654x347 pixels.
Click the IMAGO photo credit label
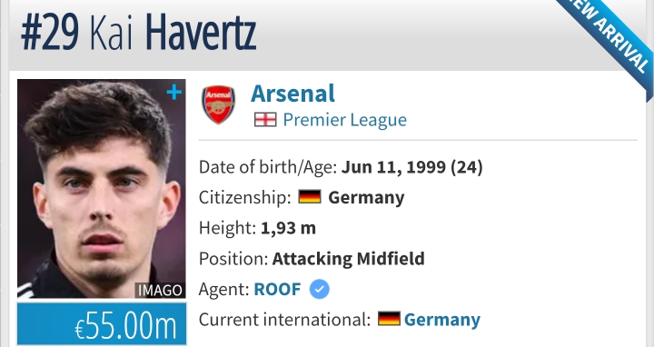(x=160, y=291)
